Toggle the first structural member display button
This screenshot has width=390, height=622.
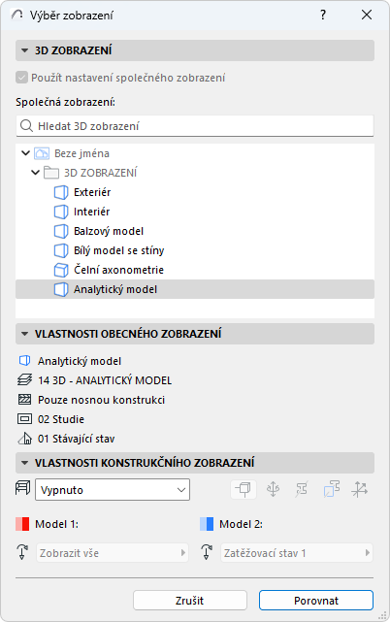pyautogui.click(x=244, y=489)
